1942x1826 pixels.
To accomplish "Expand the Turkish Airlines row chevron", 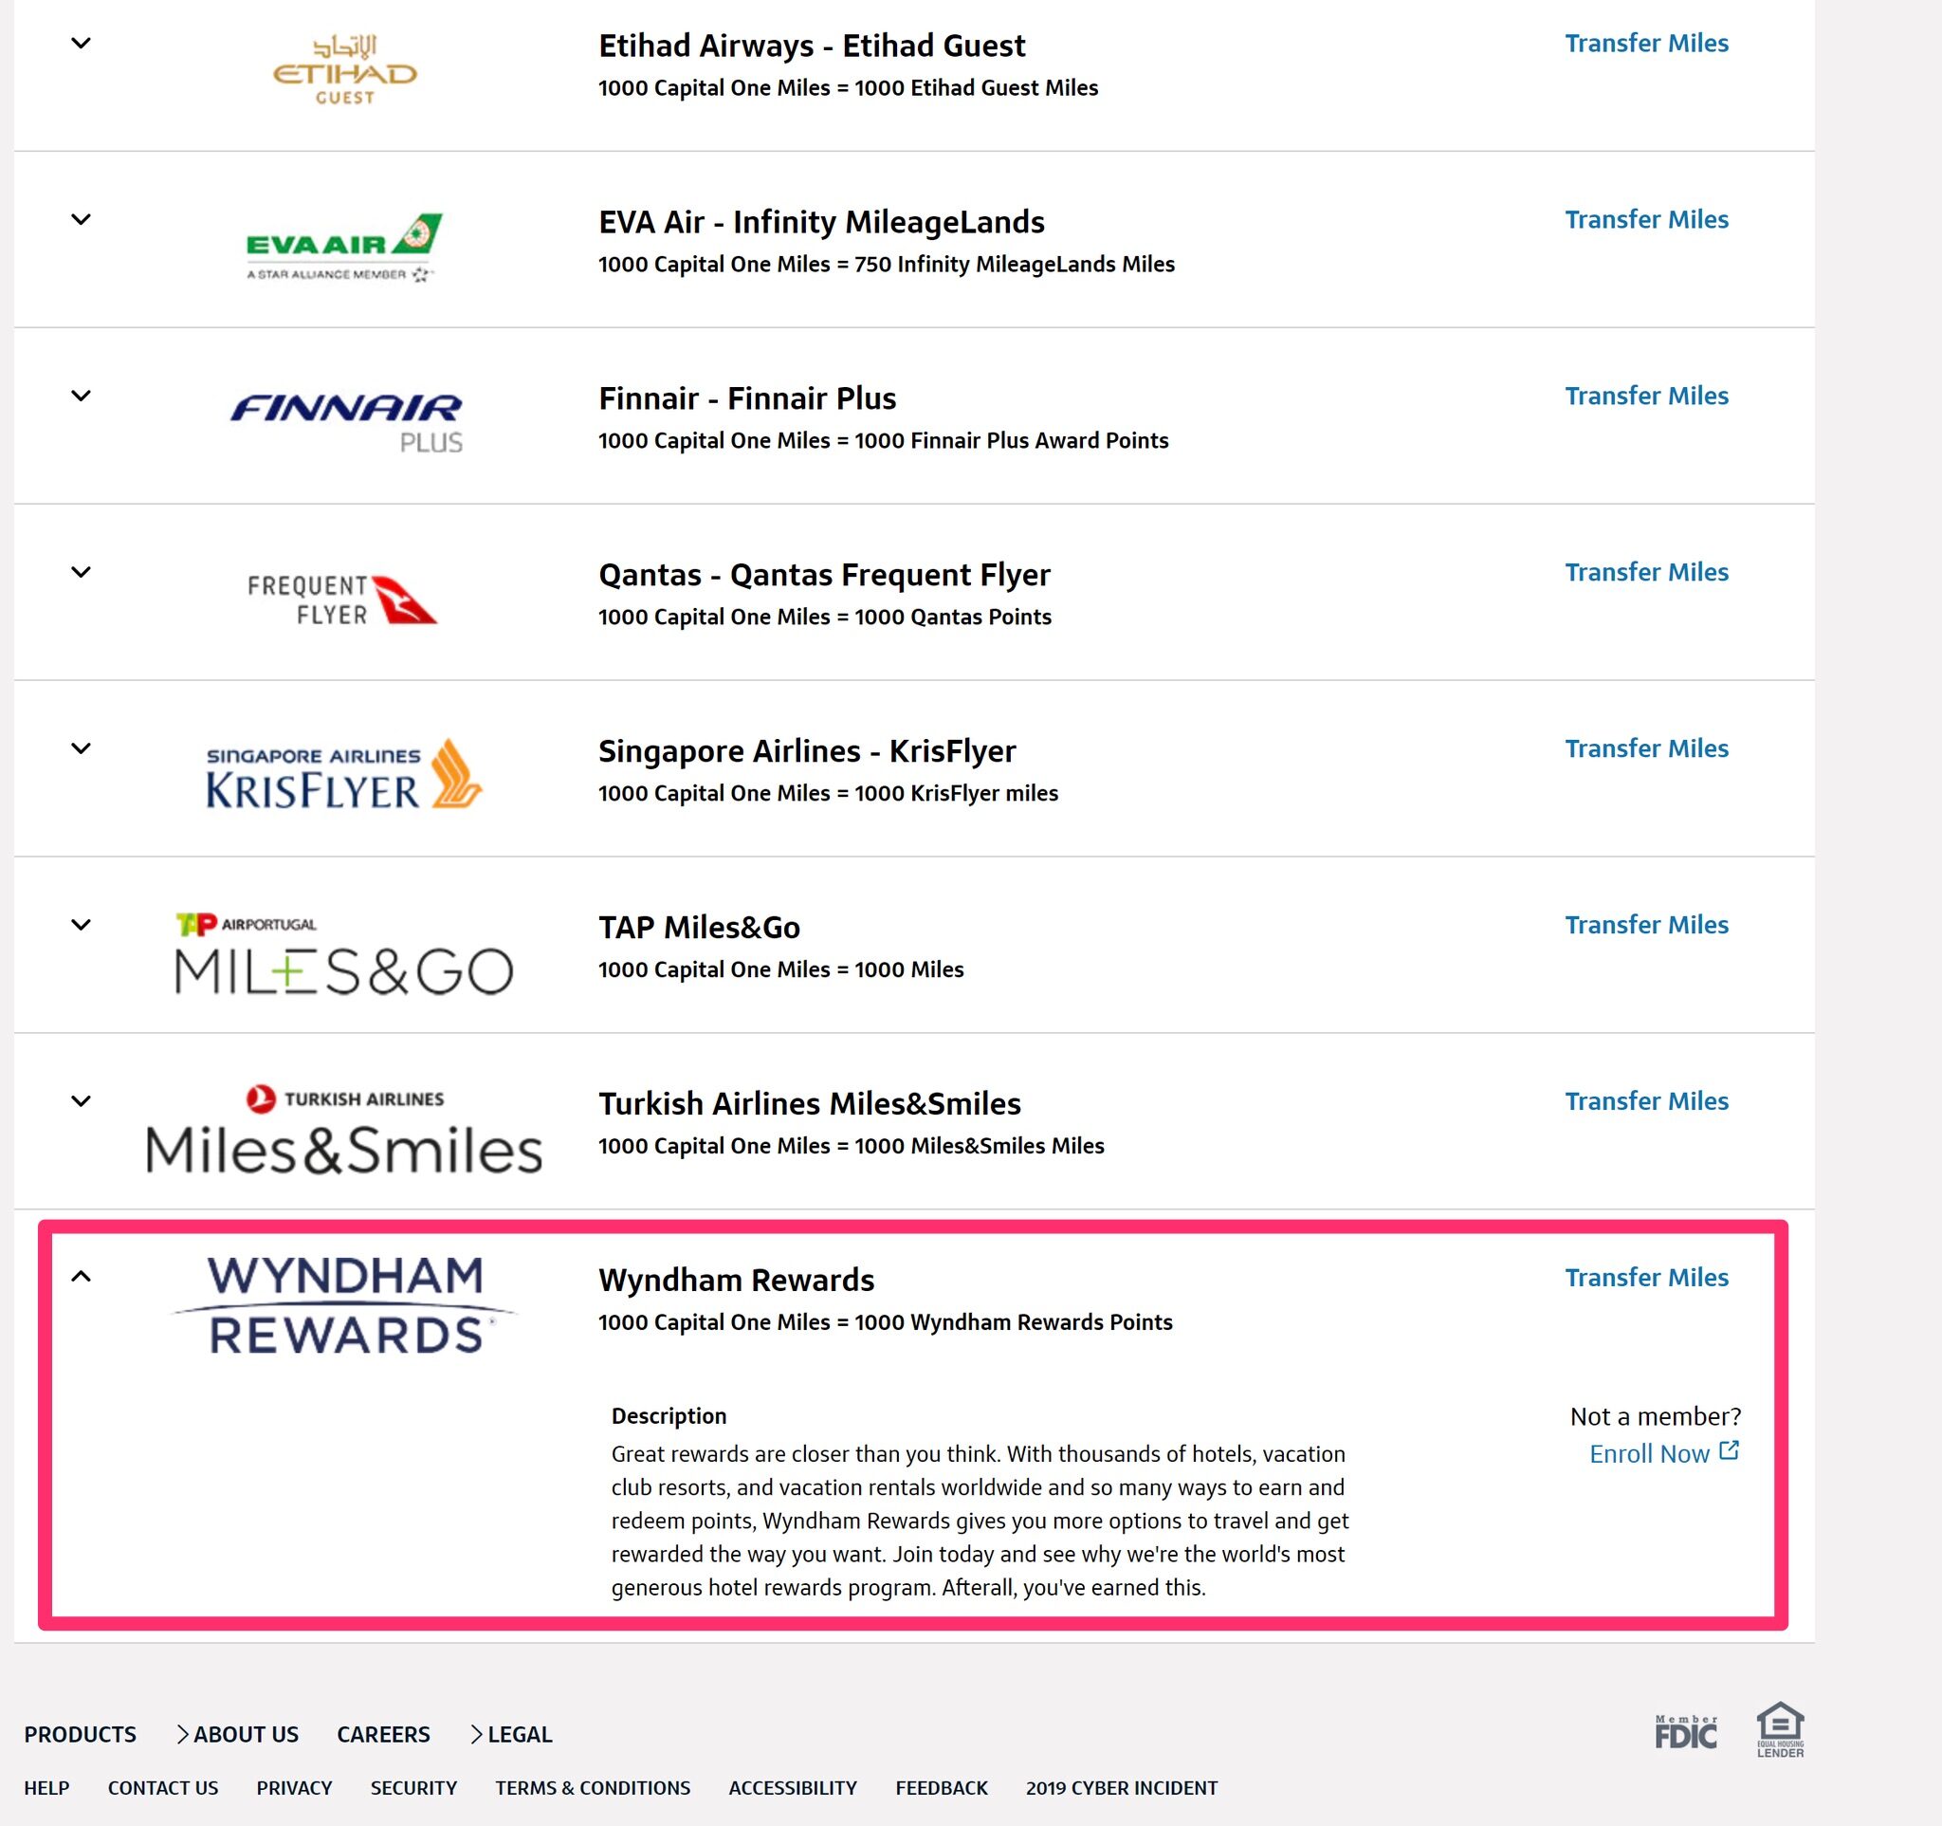I will click(82, 1101).
